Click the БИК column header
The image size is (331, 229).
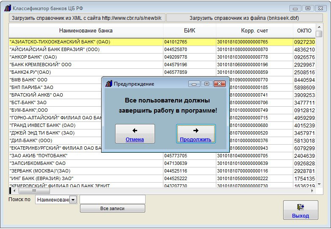click(189, 31)
